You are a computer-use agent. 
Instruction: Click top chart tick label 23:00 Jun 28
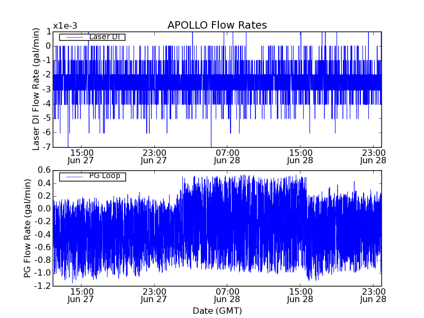tap(373, 156)
